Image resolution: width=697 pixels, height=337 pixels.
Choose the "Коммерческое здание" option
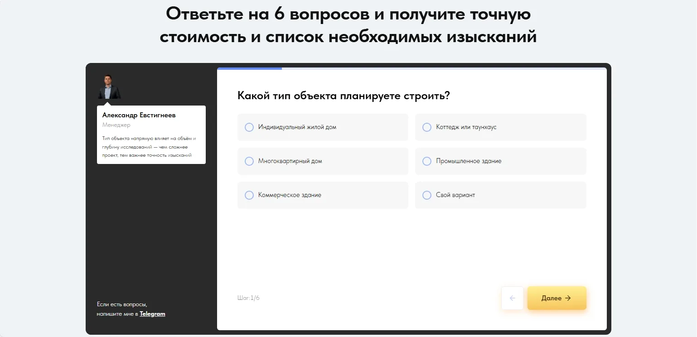pos(323,195)
